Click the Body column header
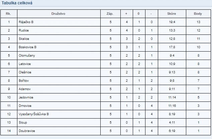The height and width of the screenshot is (139, 212). click(x=198, y=14)
